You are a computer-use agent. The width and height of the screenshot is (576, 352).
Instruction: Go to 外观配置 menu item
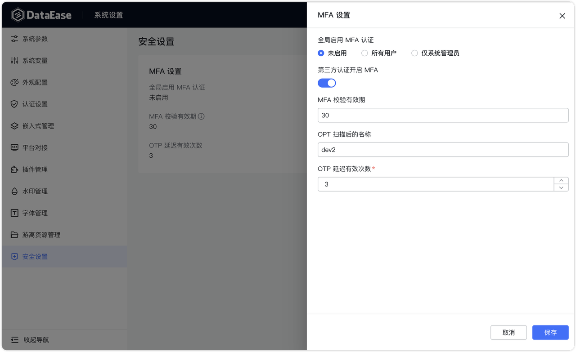click(x=64, y=82)
